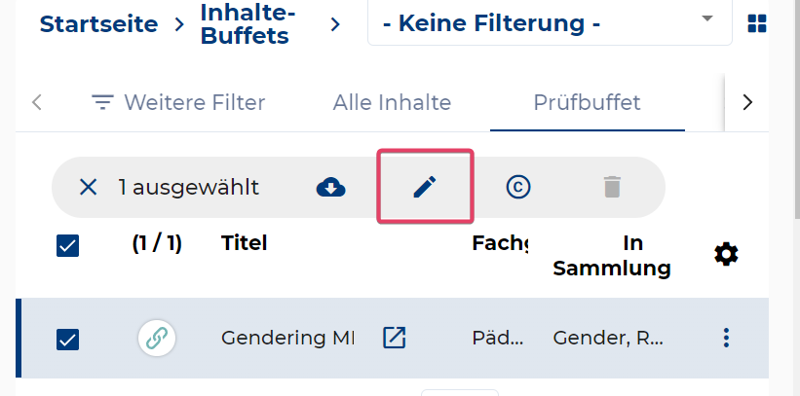Screen dimensions: 800x396
Task: Delete selection with trash icon
Action: point(611,187)
